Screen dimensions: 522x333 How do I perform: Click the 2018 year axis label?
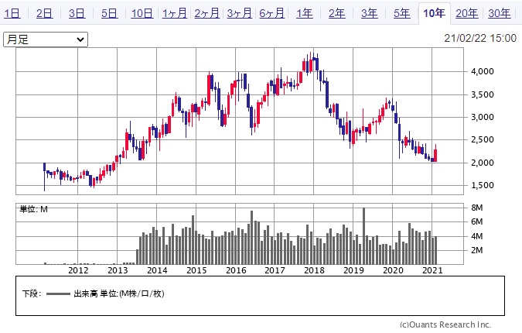[x=314, y=270]
